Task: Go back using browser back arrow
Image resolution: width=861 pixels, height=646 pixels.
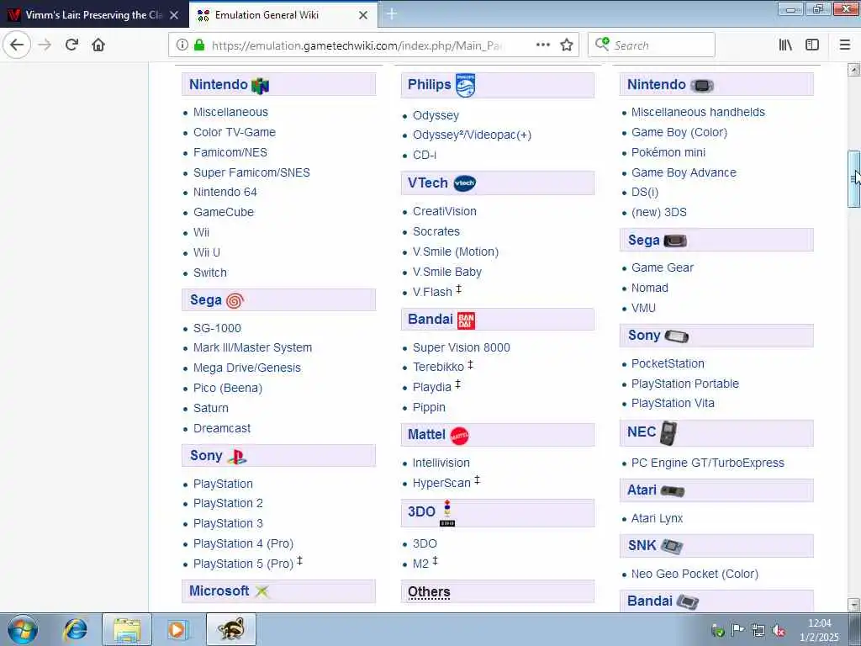Action: pos(17,45)
